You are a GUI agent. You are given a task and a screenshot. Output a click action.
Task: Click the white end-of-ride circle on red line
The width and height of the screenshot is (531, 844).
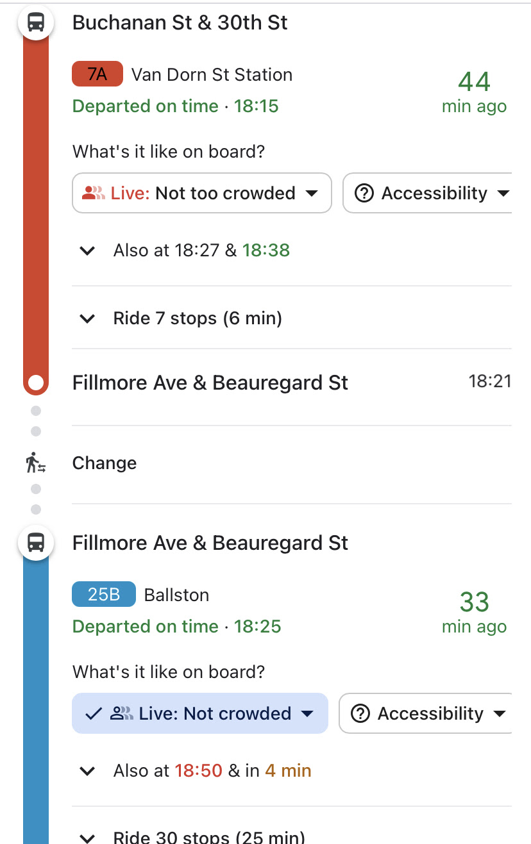pos(36,383)
